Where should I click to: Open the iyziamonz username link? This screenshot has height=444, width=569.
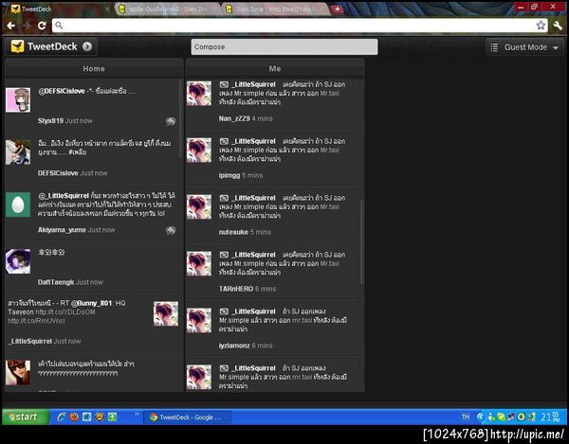[234, 346]
